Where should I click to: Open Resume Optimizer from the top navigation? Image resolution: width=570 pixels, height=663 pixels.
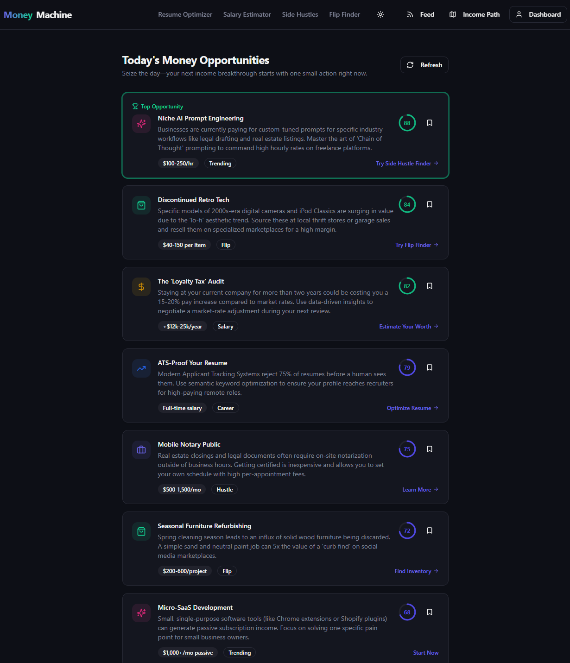pos(185,14)
